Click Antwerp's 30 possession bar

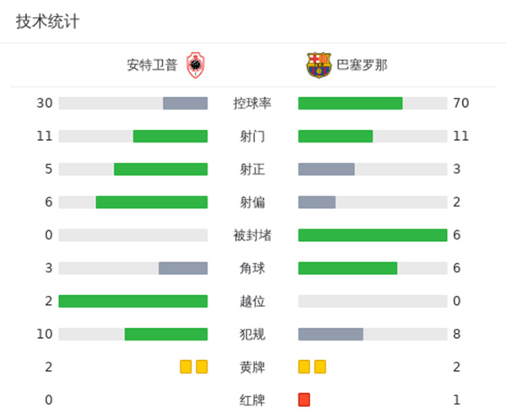tap(185, 104)
